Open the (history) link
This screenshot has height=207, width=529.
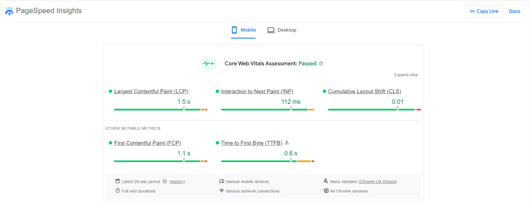[177, 182]
